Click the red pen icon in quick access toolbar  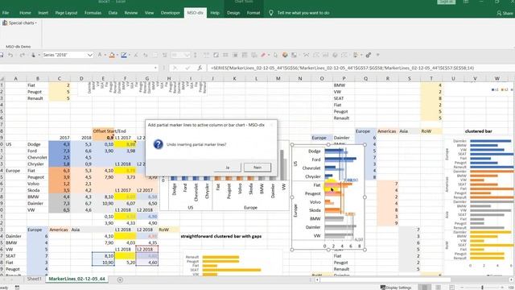[263, 55]
